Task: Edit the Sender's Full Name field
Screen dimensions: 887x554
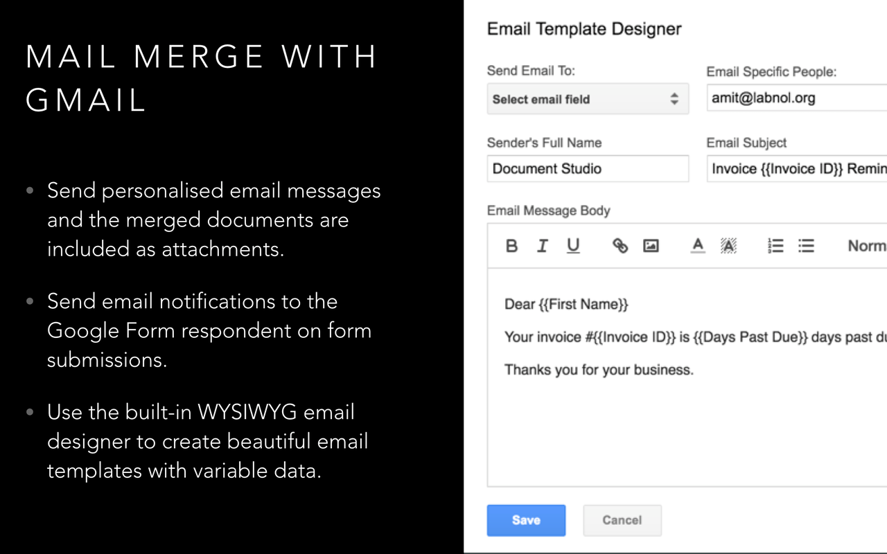Action: (588, 168)
